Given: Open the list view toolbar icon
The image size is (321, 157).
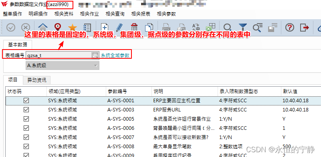Looking at the screenshot, I should coord(87,28).
